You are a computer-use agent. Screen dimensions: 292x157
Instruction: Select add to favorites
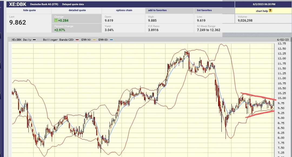[x=157, y=10]
